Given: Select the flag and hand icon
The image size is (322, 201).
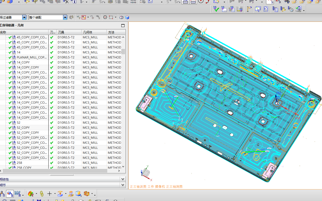Looking at the screenshot, I should (249, 9).
